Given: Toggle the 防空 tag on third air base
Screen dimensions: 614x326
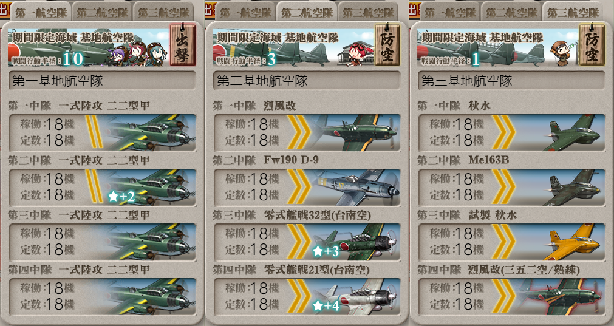Looking at the screenshot, I should [592, 44].
